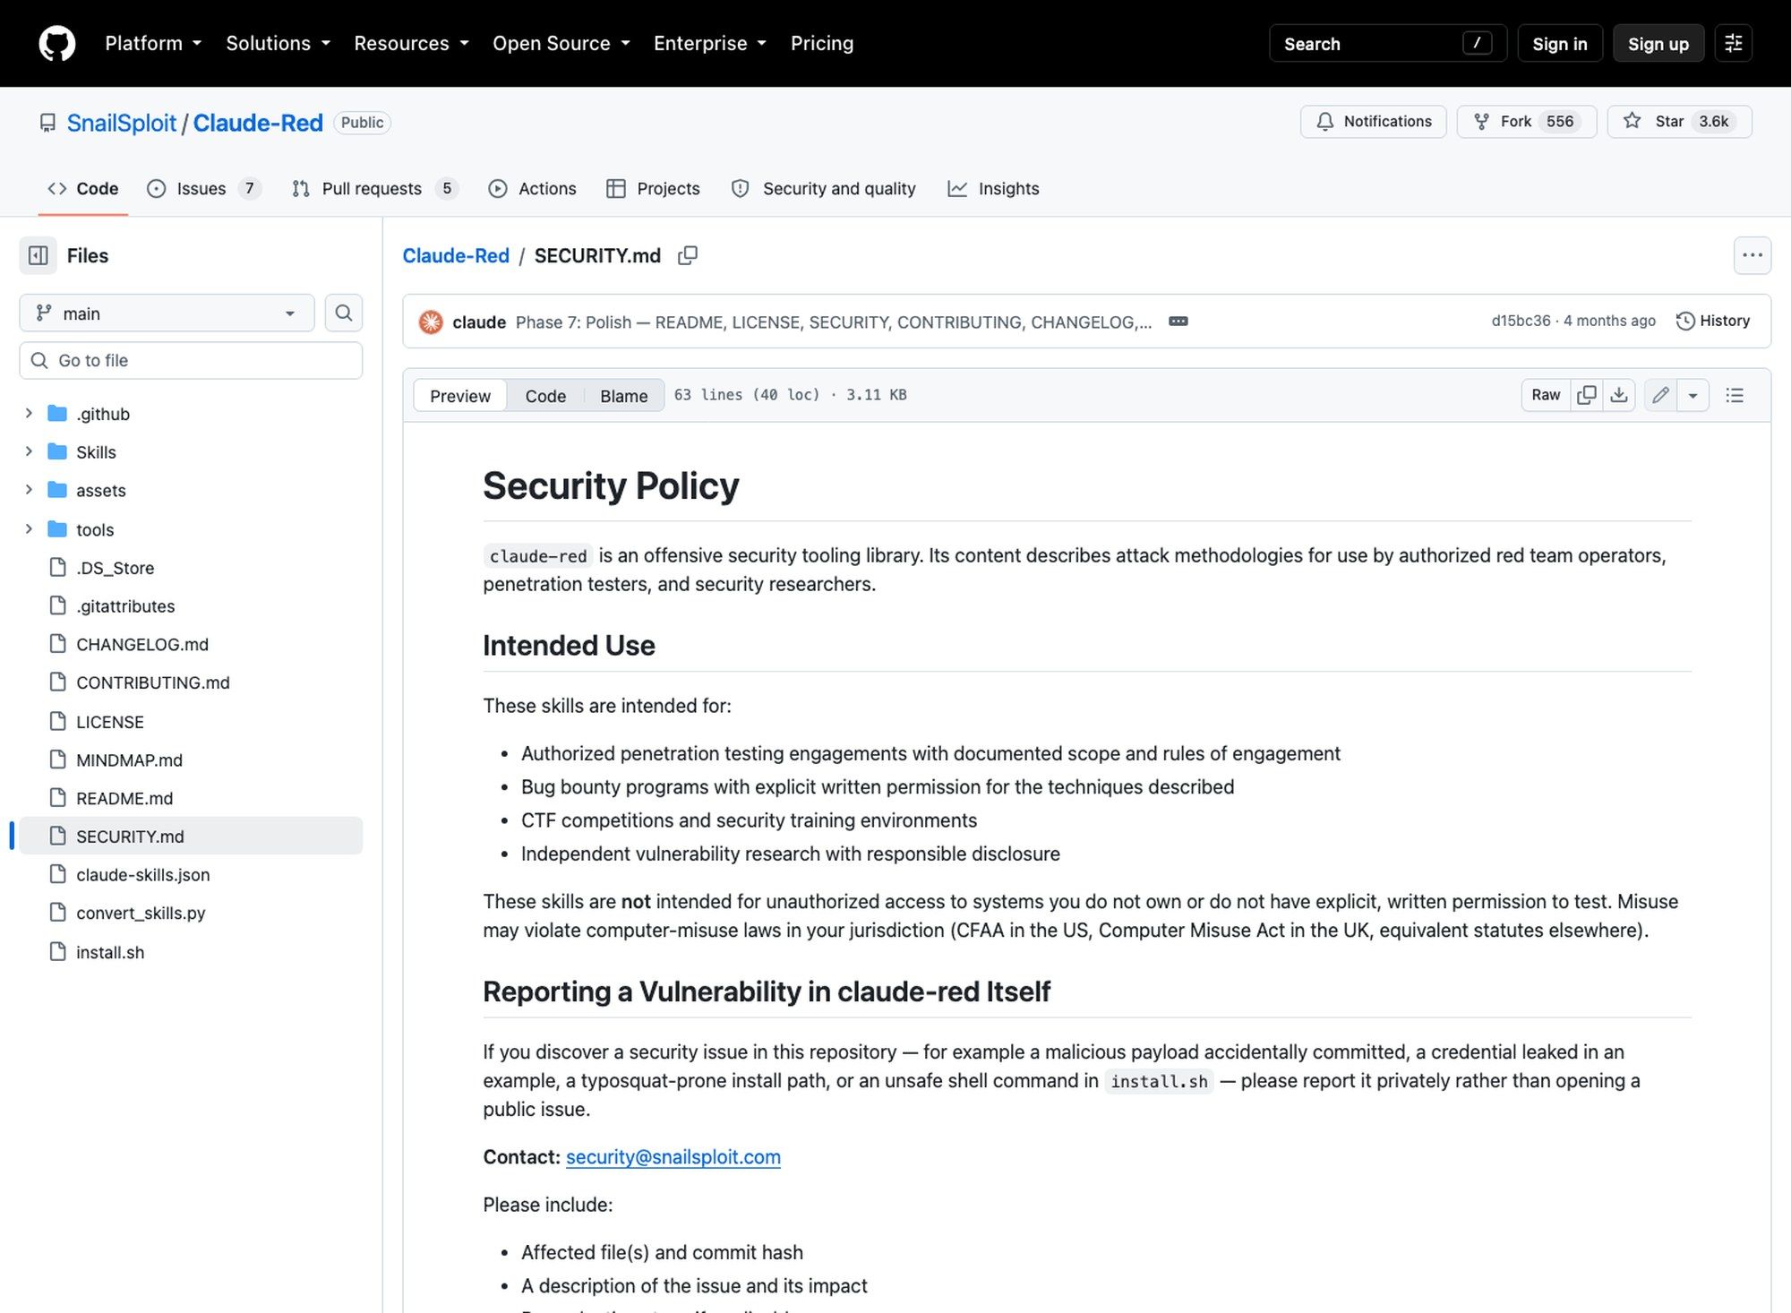Open CONTRIBUTING.md in the file tree

coord(152,682)
